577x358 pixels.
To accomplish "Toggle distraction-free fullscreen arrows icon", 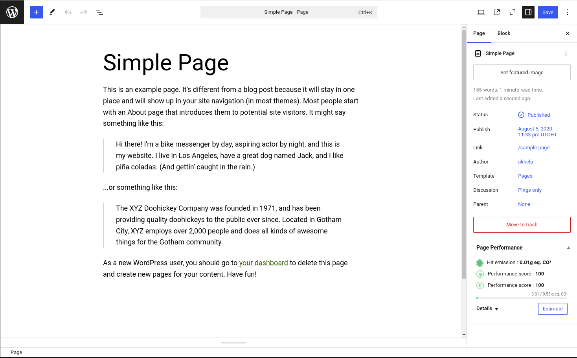I will click(513, 12).
